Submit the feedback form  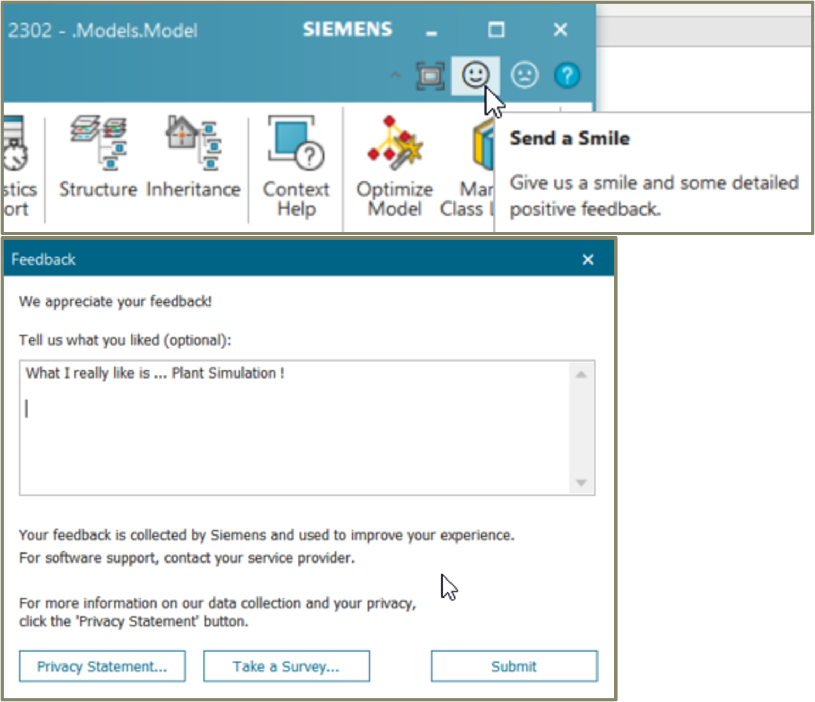[513, 666]
